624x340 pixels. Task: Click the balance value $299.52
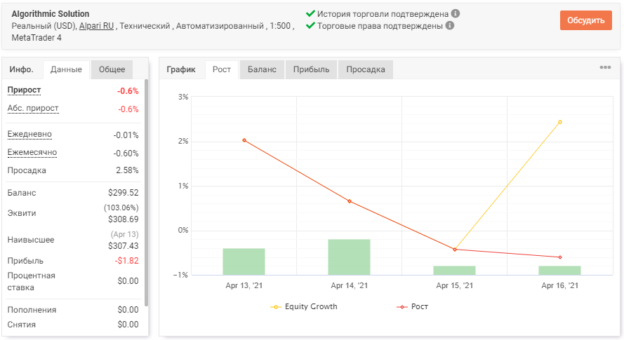click(x=124, y=193)
